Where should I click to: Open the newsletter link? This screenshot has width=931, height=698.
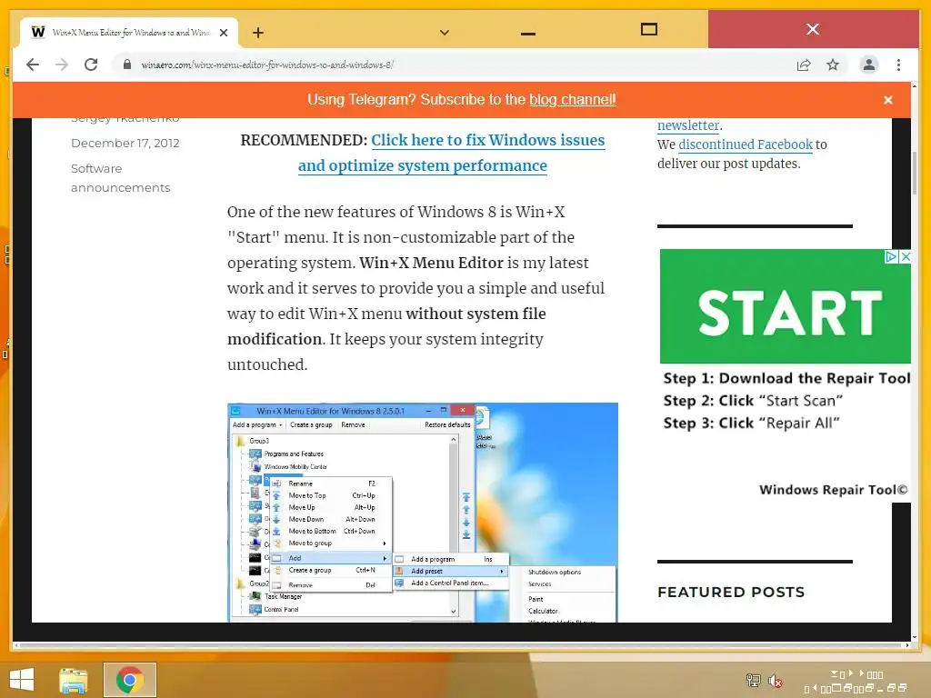[x=688, y=125]
